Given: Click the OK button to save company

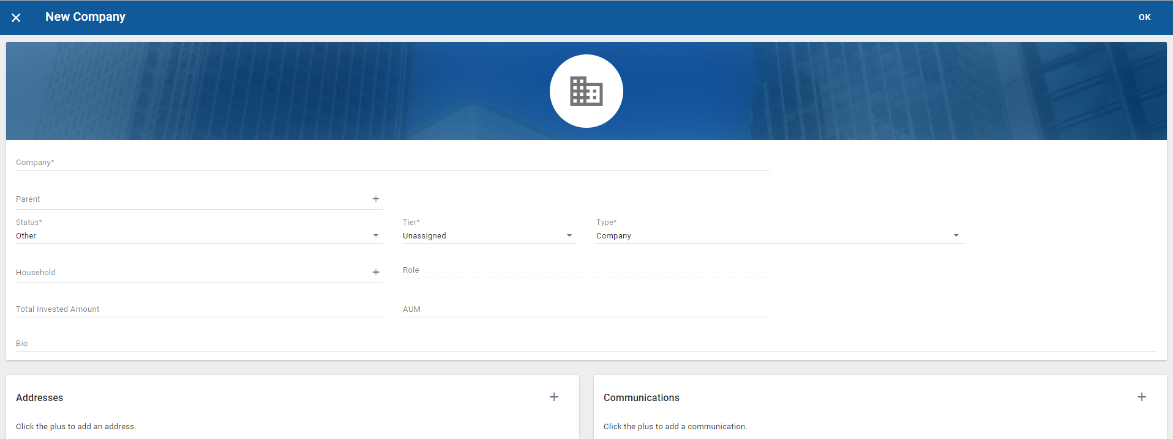Looking at the screenshot, I should 1144,17.
